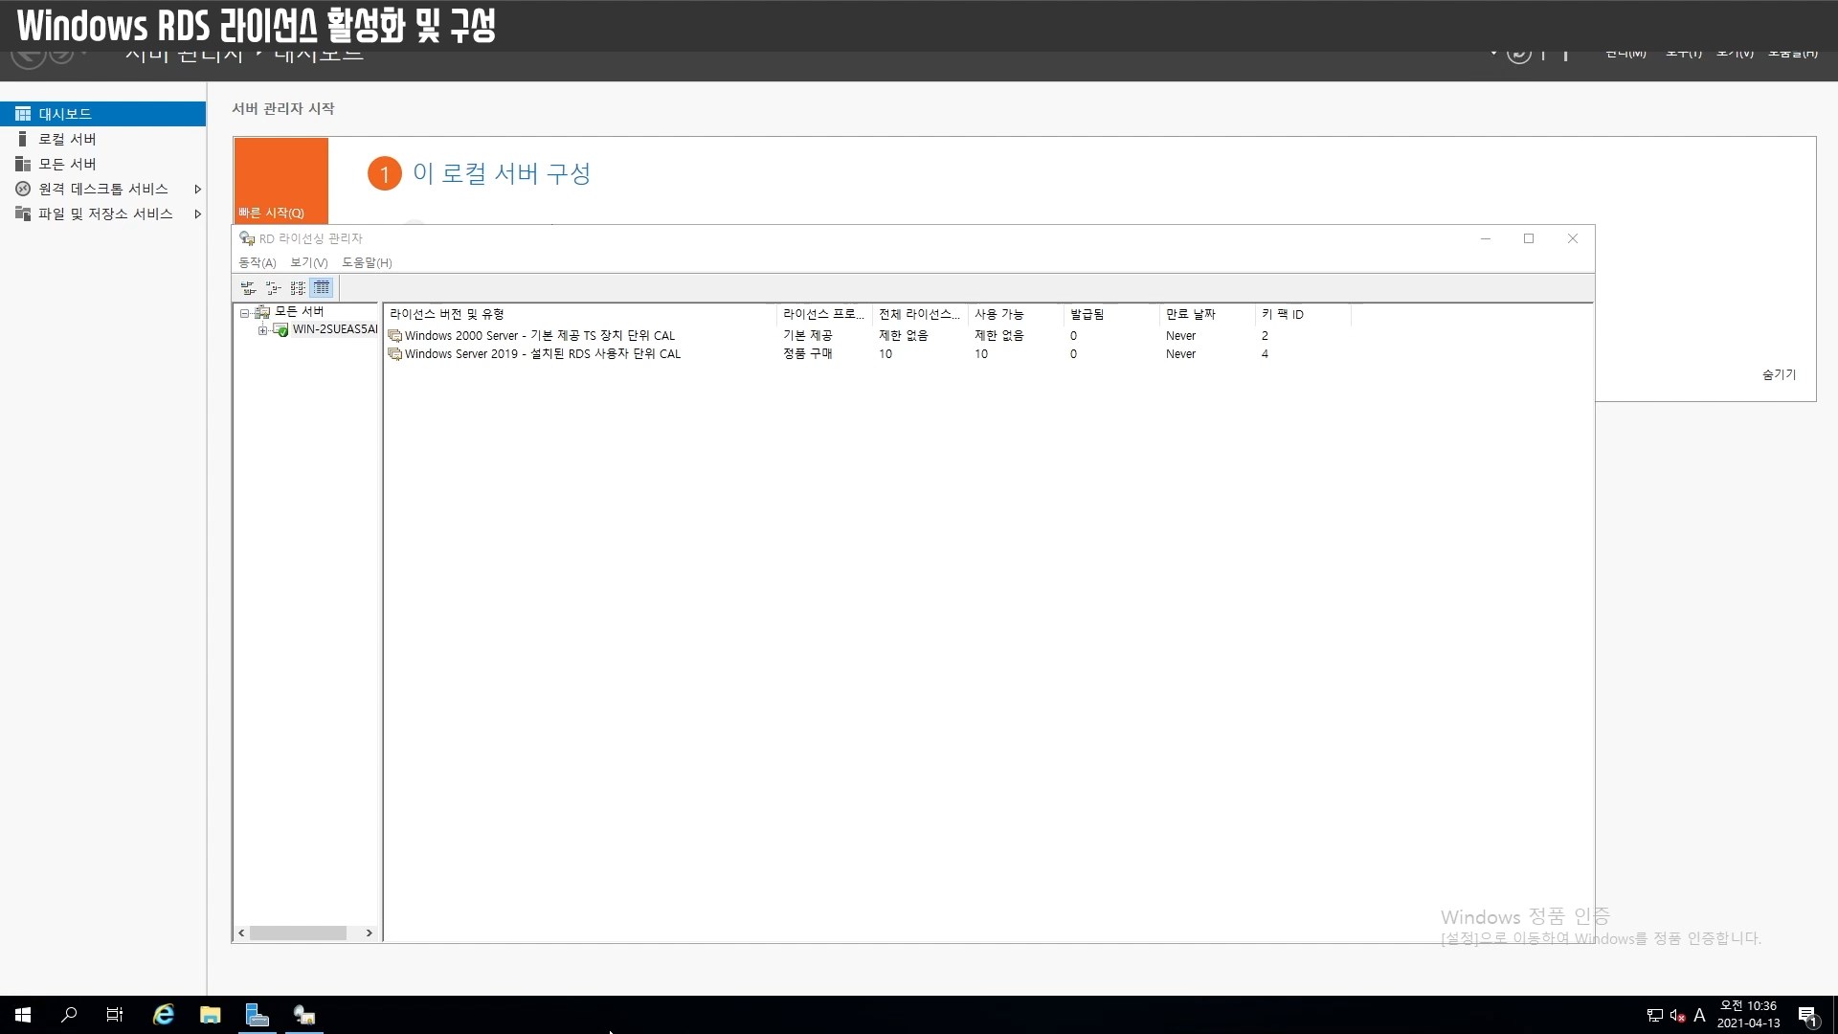Click the muted volume tray icon
The image size is (1838, 1034).
[1677, 1016]
